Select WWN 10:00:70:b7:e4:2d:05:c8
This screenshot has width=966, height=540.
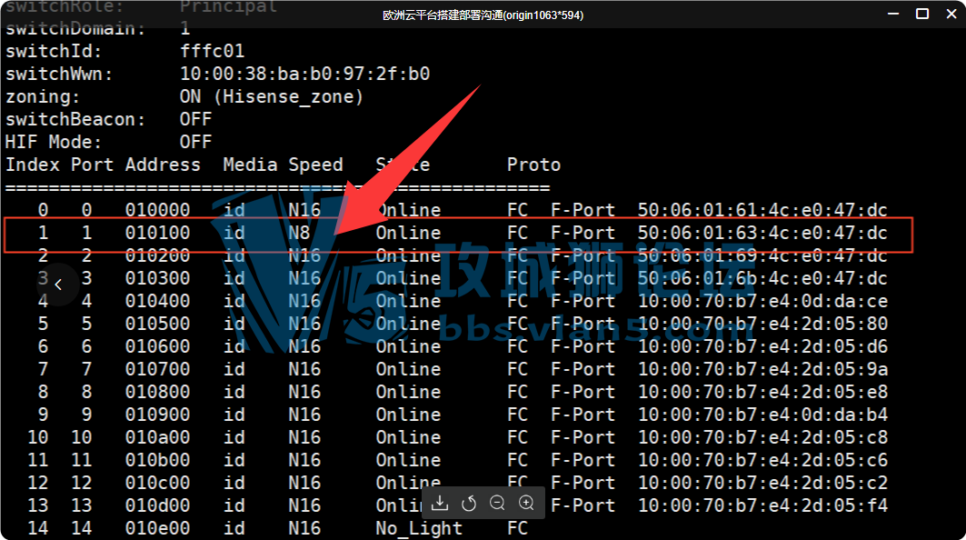(762, 437)
